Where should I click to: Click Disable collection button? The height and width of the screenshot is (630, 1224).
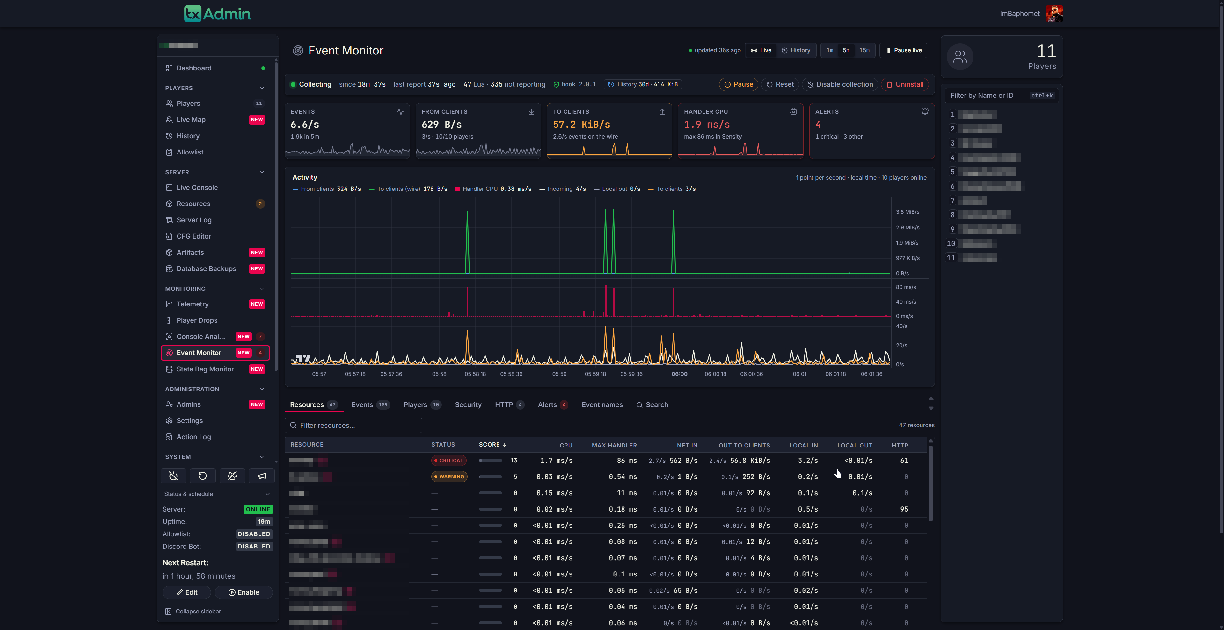click(840, 84)
